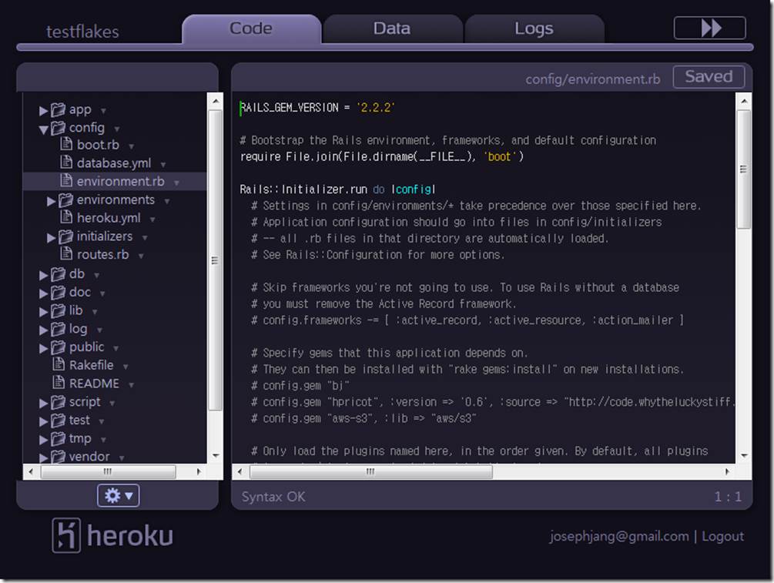Click code editor horizontal scrollbar thumb
774x583 pixels.
coord(370,472)
